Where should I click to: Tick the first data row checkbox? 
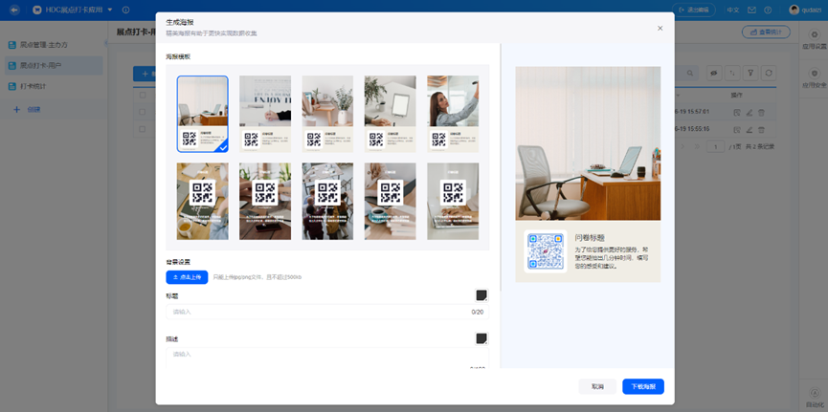click(143, 112)
